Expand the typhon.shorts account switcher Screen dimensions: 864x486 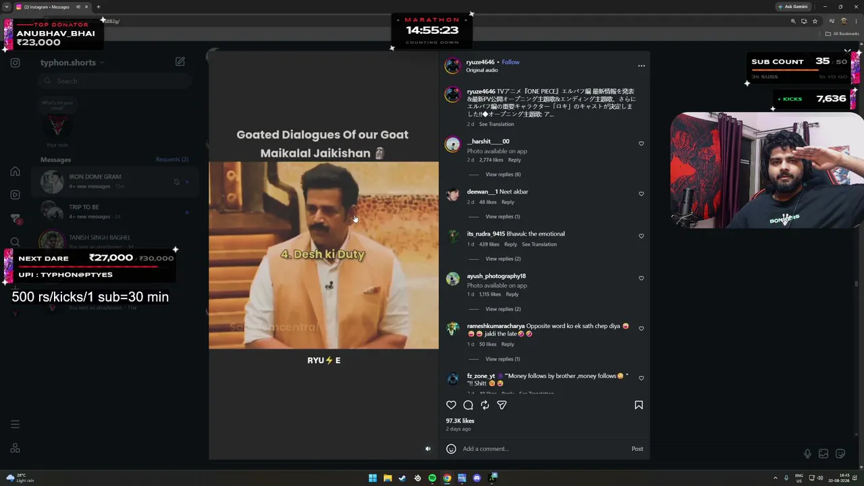click(x=72, y=63)
